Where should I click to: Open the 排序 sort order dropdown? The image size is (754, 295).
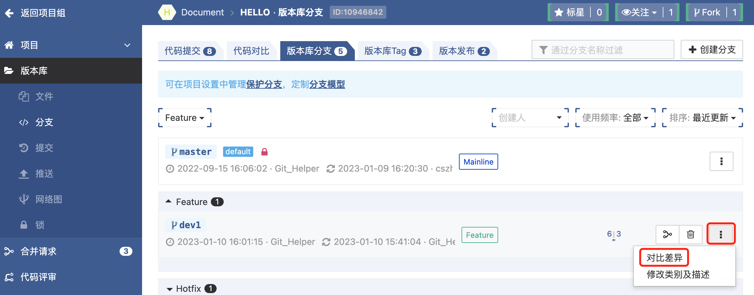(x=702, y=118)
